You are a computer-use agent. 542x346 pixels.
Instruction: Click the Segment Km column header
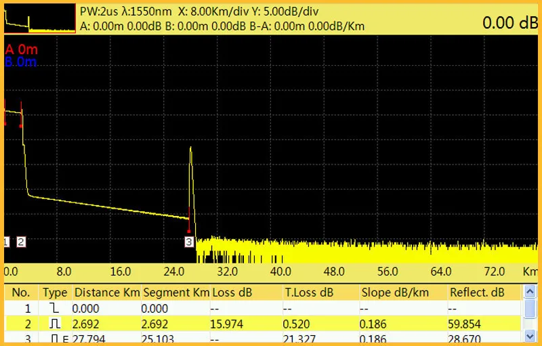pos(176,293)
